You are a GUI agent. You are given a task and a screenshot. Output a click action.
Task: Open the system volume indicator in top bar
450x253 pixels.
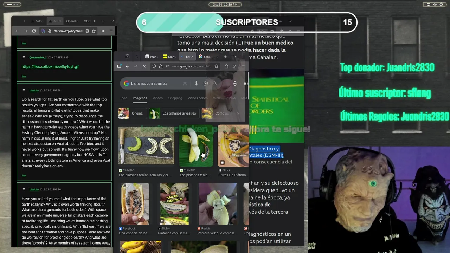pyautogui.click(x=435, y=4)
